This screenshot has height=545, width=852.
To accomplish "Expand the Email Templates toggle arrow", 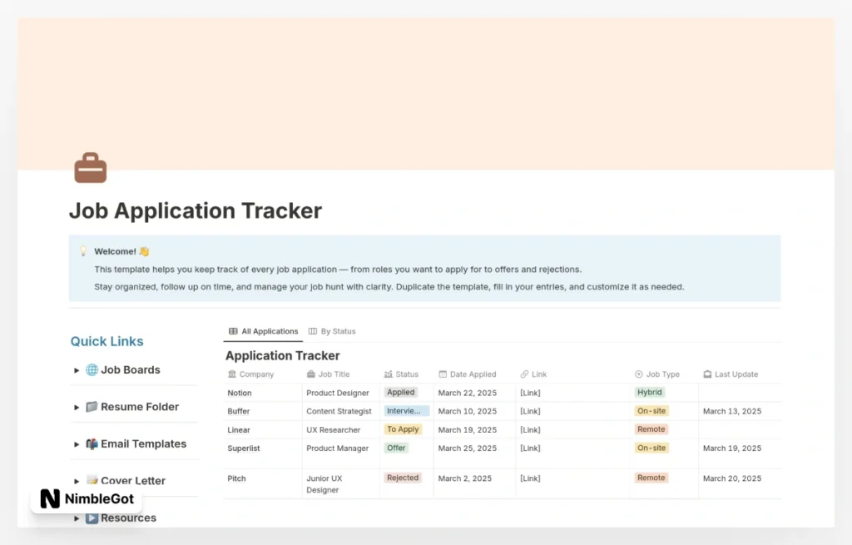I will (77, 444).
